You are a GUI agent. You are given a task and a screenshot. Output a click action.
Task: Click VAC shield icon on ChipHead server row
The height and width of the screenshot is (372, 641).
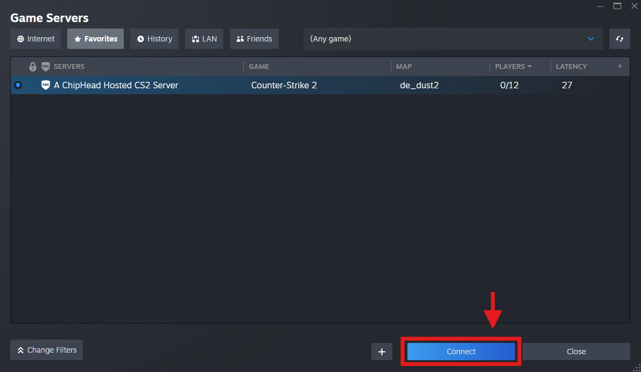pyautogui.click(x=45, y=85)
